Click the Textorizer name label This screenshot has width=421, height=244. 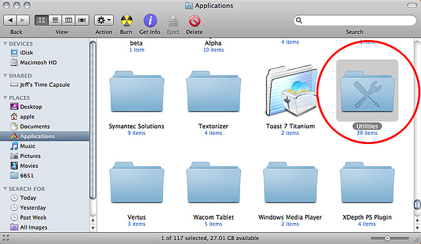point(213,126)
